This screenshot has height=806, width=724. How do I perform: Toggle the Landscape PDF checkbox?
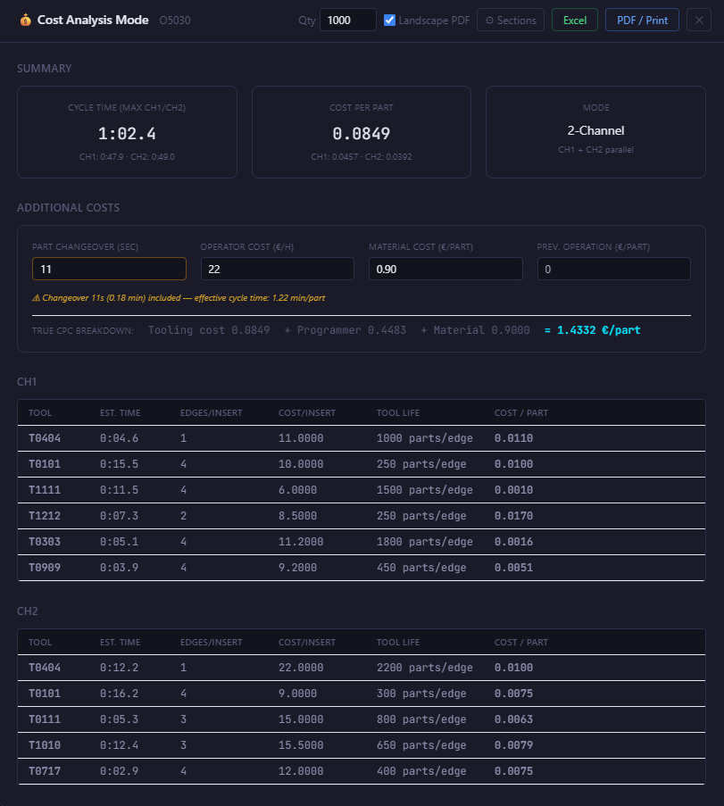(390, 20)
